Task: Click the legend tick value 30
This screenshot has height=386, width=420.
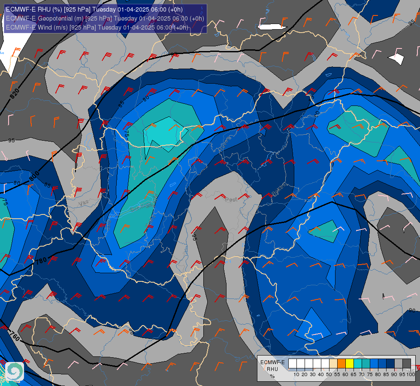Action: pyautogui.click(x=313, y=374)
